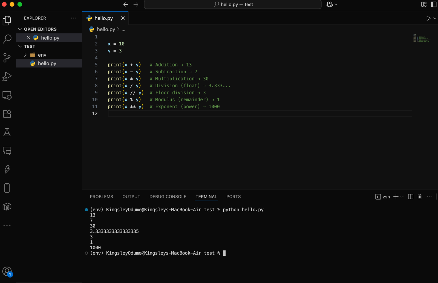This screenshot has width=438, height=283.
Task: Click the search bar showing hello.py — test
Action: pyautogui.click(x=233, y=4)
